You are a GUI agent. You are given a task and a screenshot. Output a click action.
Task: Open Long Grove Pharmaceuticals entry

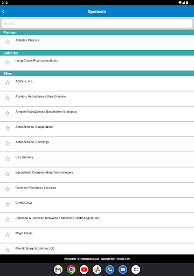click(37, 61)
